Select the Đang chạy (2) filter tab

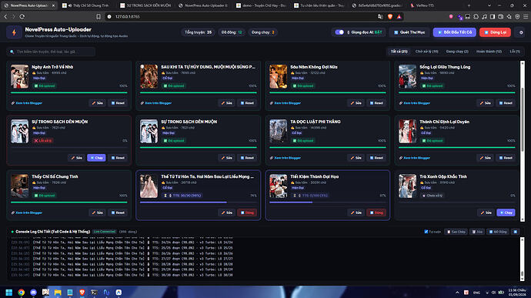(457, 52)
